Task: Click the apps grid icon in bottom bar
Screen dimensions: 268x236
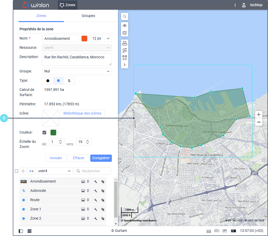Action: [x=29, y=231]
